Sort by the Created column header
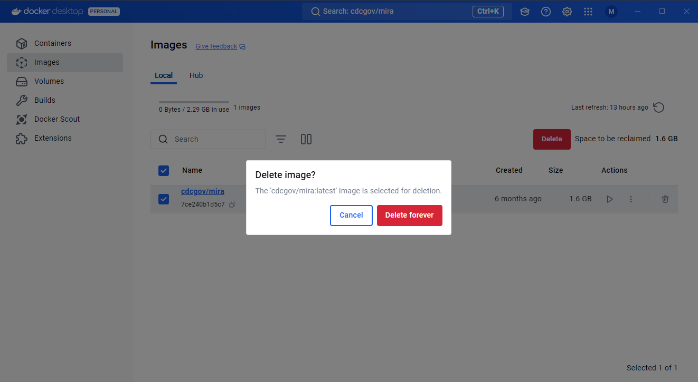The width and height of the screenshot is (698, 382). (x=509, y=170)
